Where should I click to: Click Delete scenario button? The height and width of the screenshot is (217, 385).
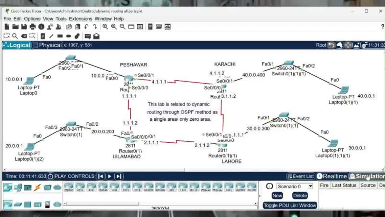coord(300,195)
